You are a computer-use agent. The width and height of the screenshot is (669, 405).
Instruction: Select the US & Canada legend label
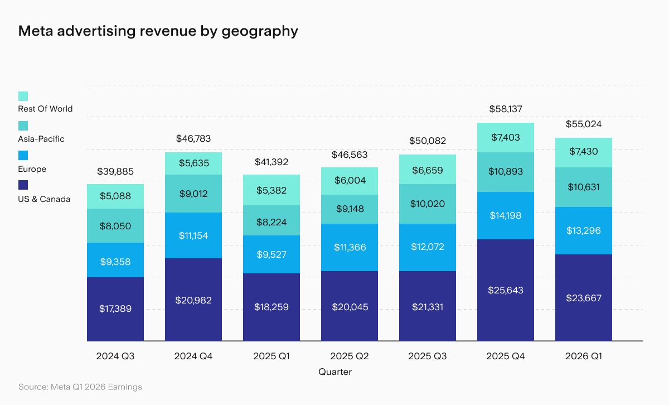(x=44, y=199)
